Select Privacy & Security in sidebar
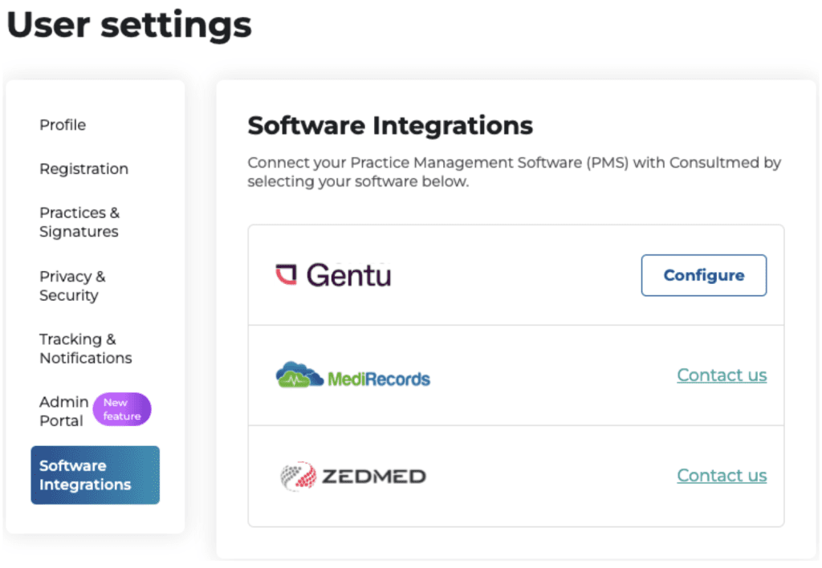 tap(72, 286)
